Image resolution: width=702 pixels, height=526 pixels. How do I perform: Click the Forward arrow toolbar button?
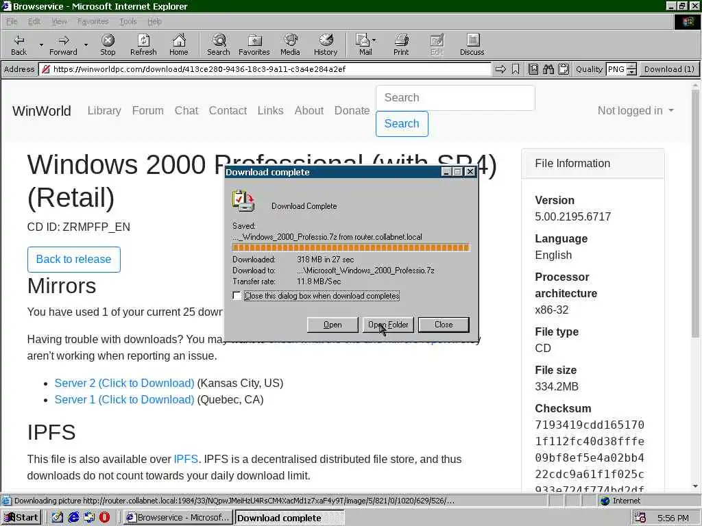[x=63, y=45]
